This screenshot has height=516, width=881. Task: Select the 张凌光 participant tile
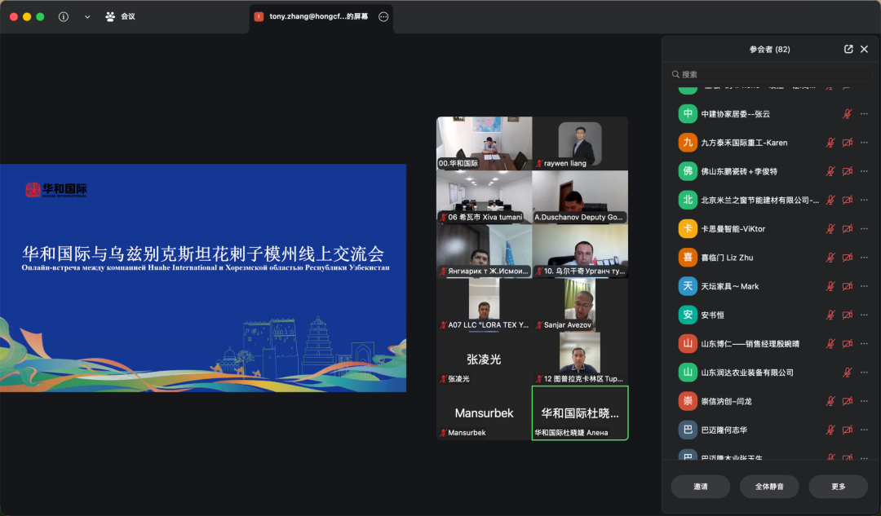coord(485,359)
